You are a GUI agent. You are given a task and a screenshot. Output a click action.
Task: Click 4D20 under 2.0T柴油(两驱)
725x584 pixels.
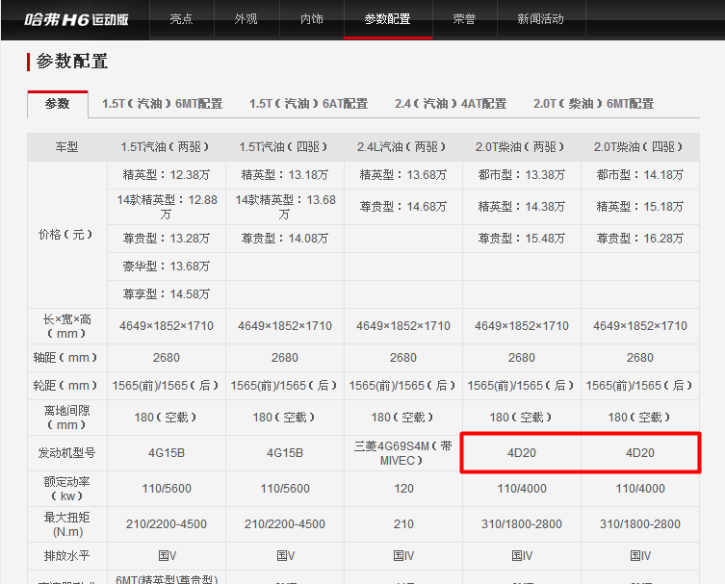pos(522,453)
